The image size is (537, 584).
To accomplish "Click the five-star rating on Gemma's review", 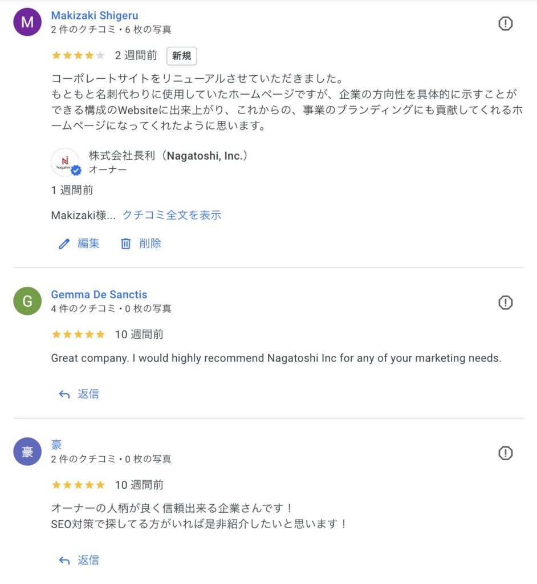I will click(78, 335).
